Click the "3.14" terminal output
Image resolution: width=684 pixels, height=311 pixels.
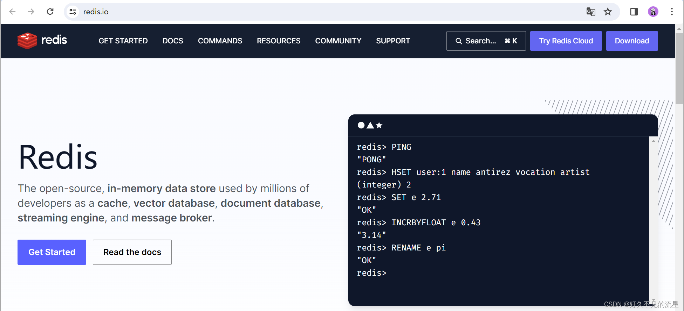click(371, 235)
